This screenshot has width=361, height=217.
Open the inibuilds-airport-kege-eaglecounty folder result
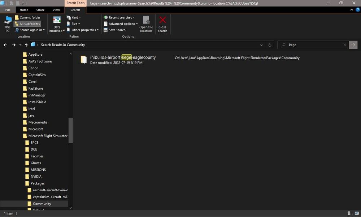click(x=123, y=58)
